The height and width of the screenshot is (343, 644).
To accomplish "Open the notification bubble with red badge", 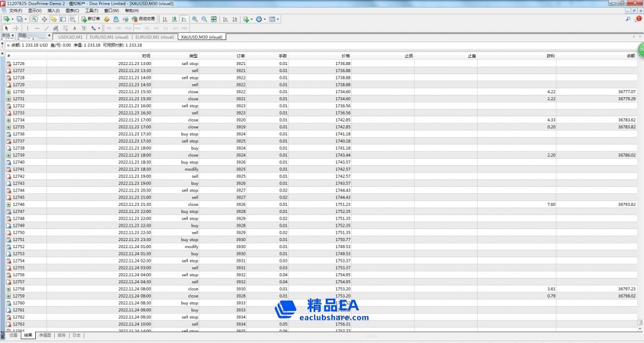I will click(637, 19).
